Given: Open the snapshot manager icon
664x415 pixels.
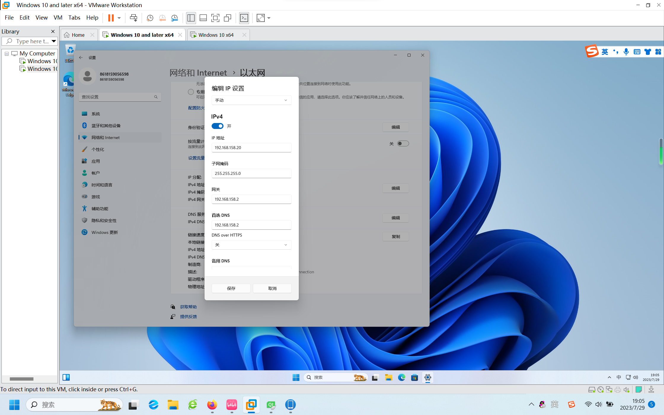Looking at the screenshot, I should 175,18.
